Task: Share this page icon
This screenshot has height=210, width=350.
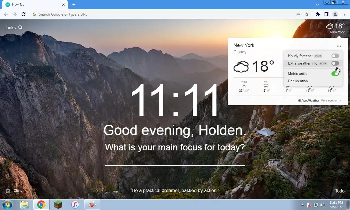Action: pos(298,14)
